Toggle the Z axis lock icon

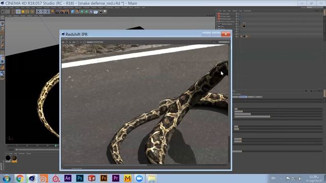[x=47, y=12]
